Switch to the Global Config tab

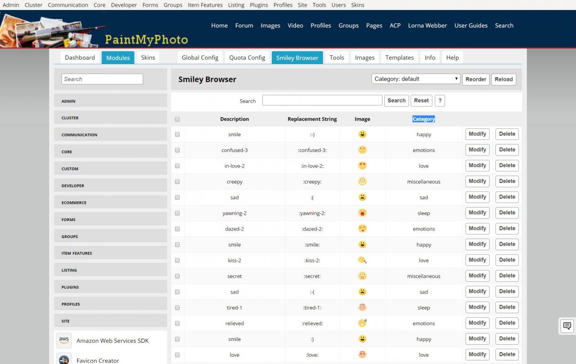coord(200,58)
